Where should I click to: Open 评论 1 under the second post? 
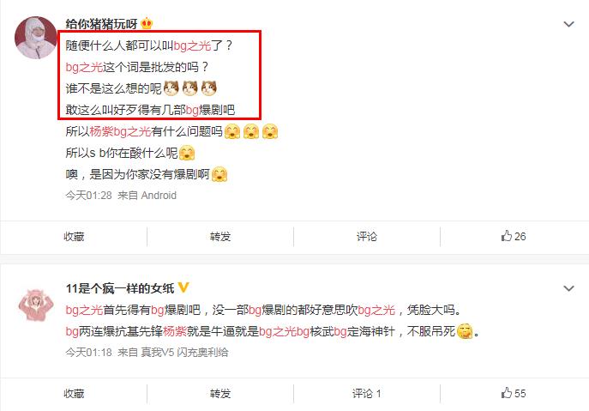(x=367, y=394)
